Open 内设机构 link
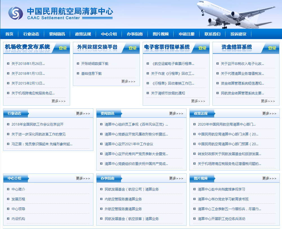Image resolution: width=282 pixels, height=229 pixels. point(18,219)
